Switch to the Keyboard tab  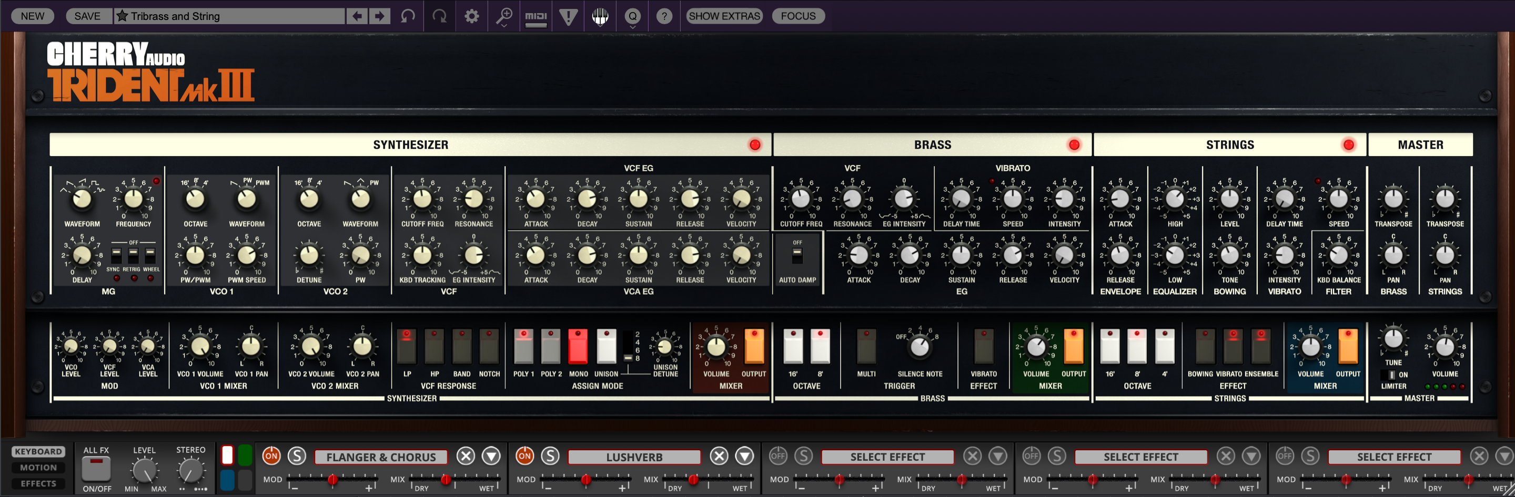(x=38, y=452)
